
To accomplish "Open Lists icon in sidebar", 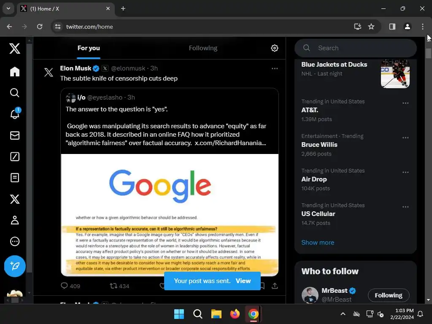I will (15, 178).
